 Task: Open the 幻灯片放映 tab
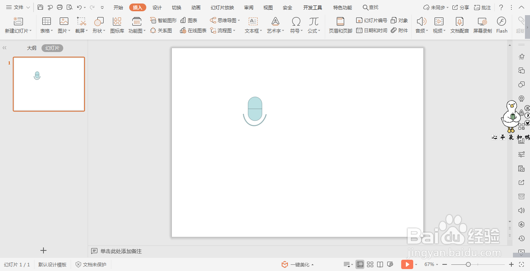(x=222, y=7)
